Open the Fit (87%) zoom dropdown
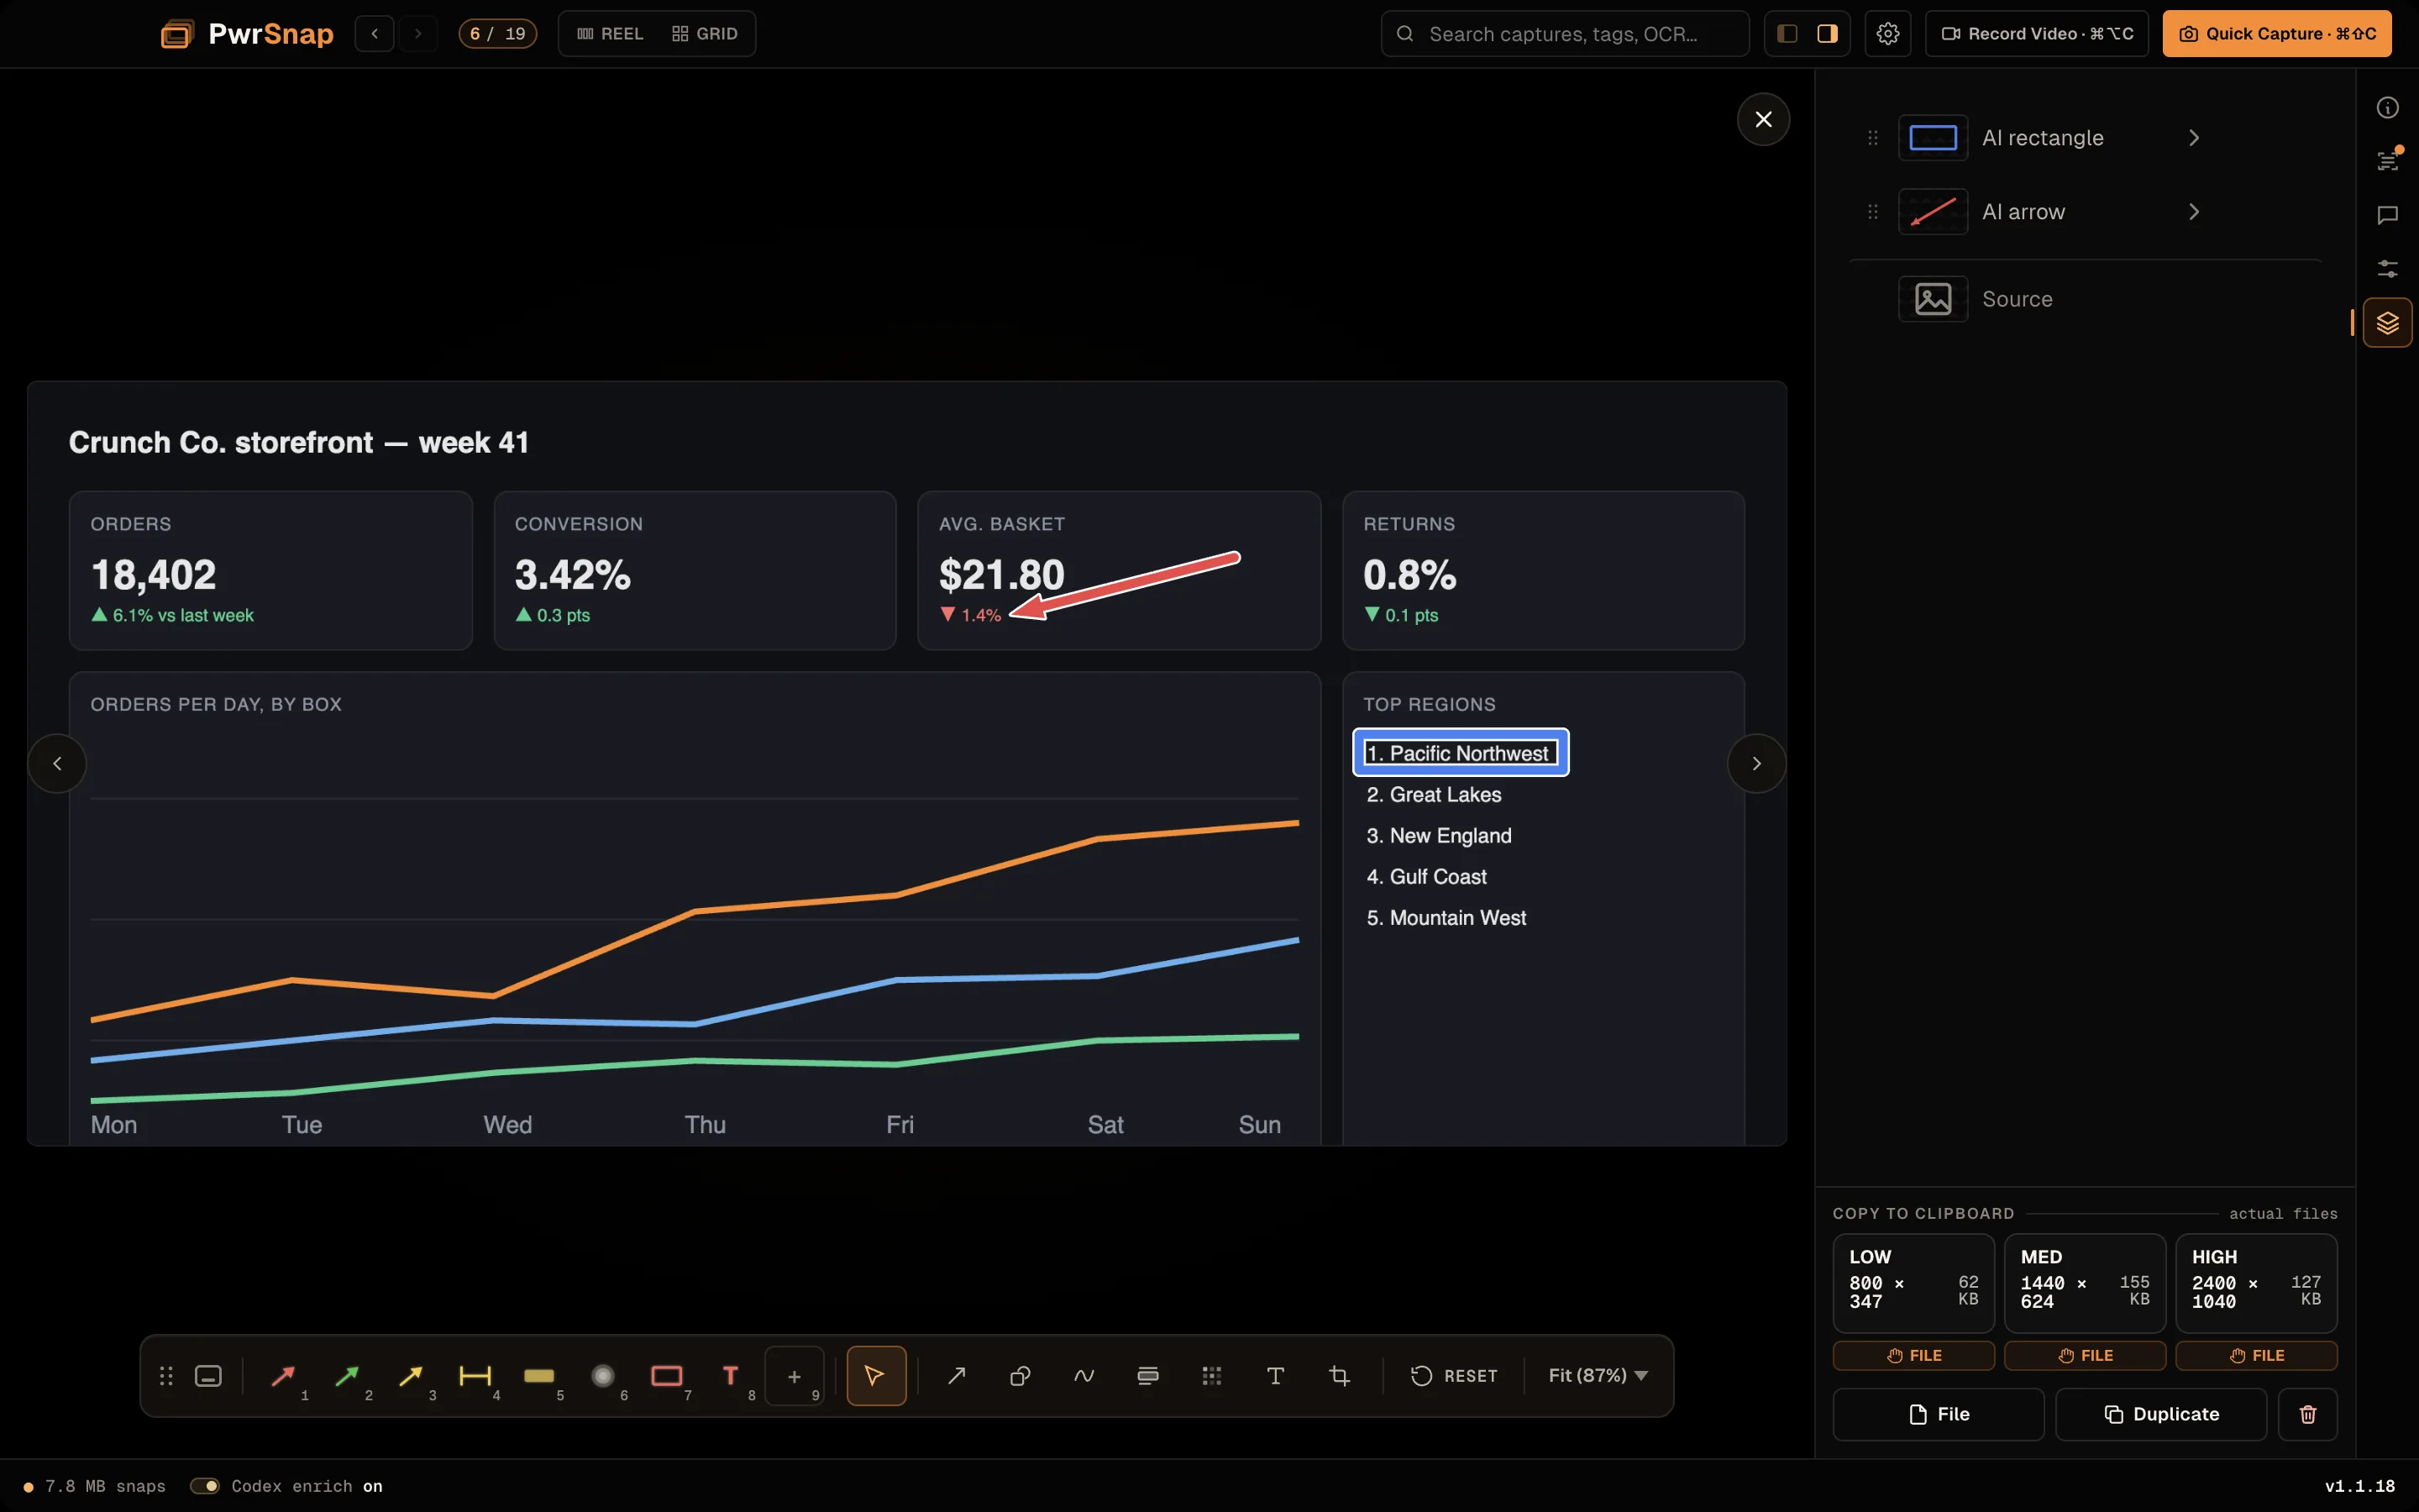Viewport: 2419px width, 1512px height. 1598,1376
